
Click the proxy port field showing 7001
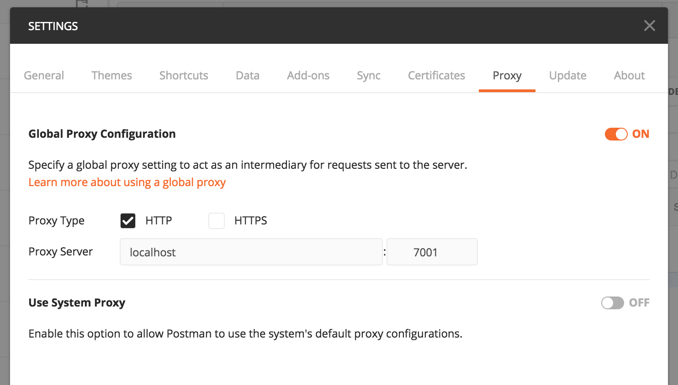tap(432, 252)
